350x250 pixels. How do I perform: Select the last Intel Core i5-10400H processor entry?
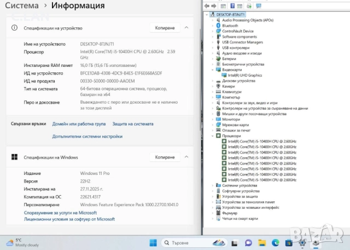[262, 180]
